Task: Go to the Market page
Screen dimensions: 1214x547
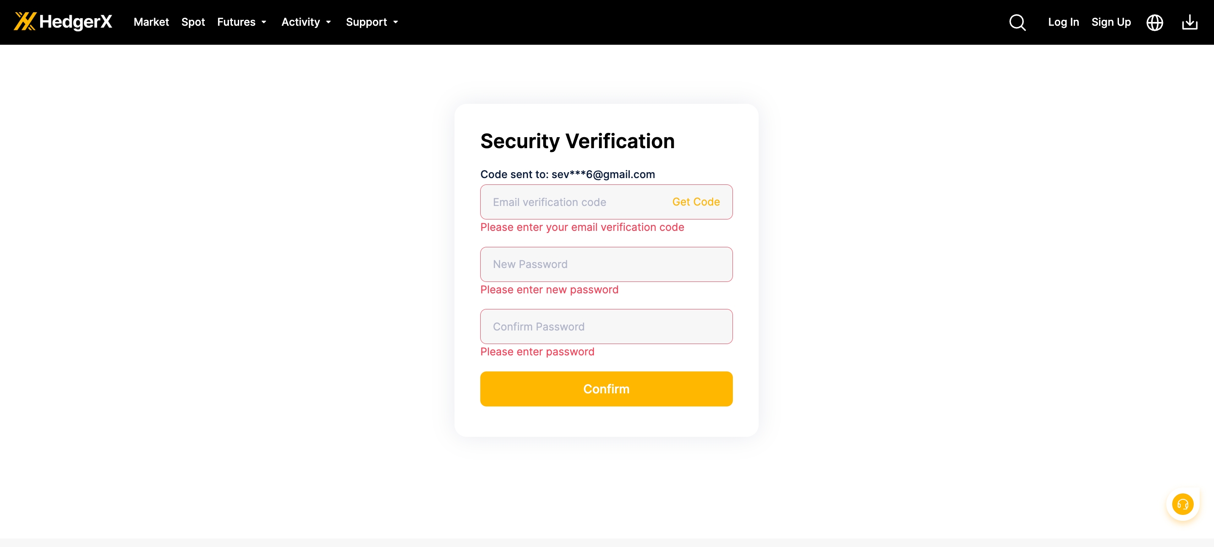Action: [151, 22]
